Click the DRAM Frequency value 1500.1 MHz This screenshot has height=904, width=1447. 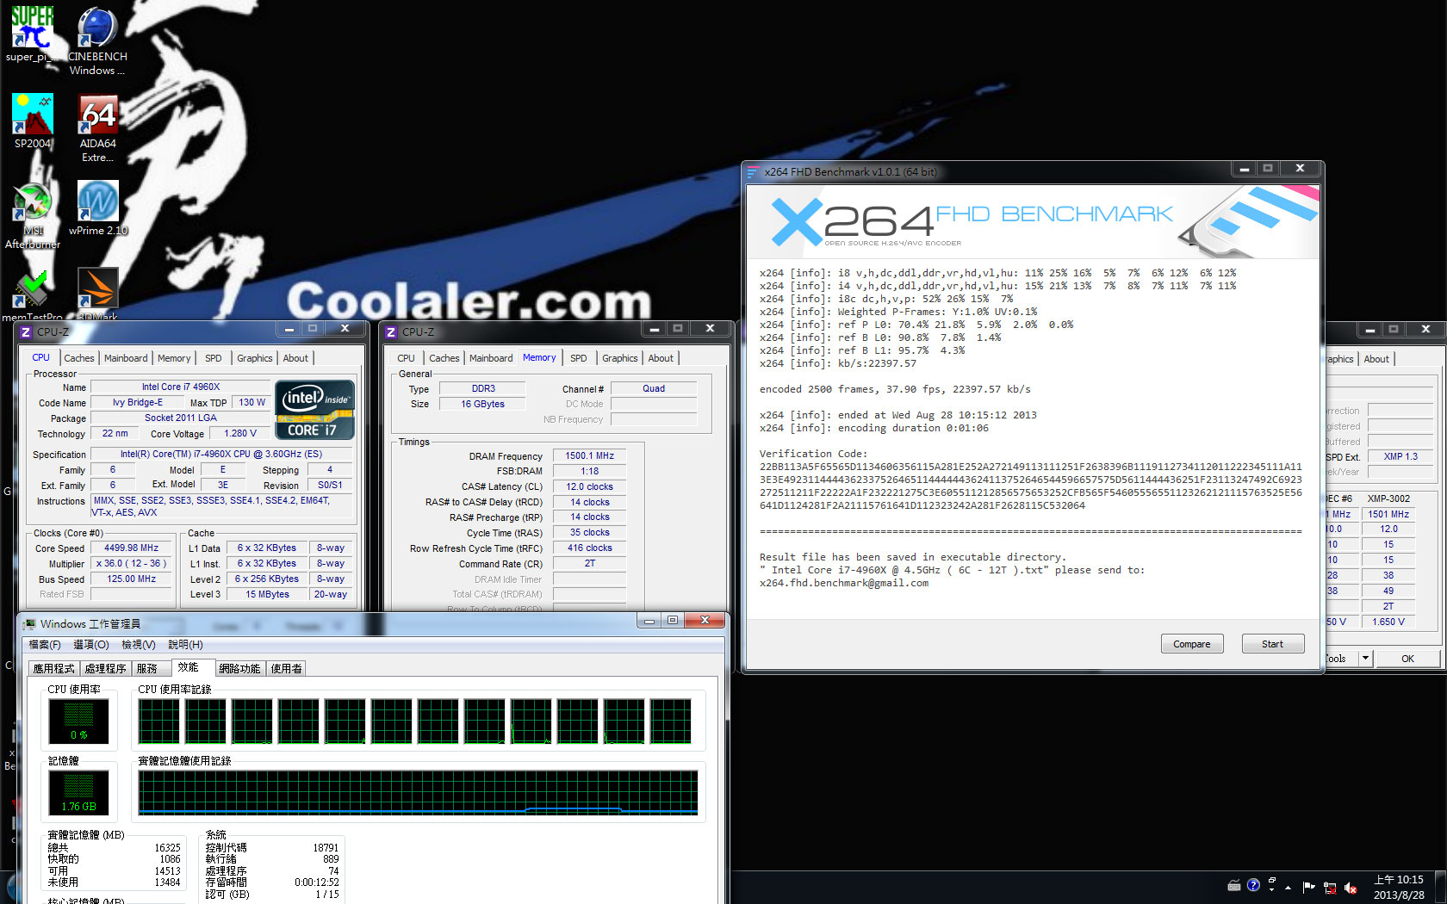pos(590,456)
